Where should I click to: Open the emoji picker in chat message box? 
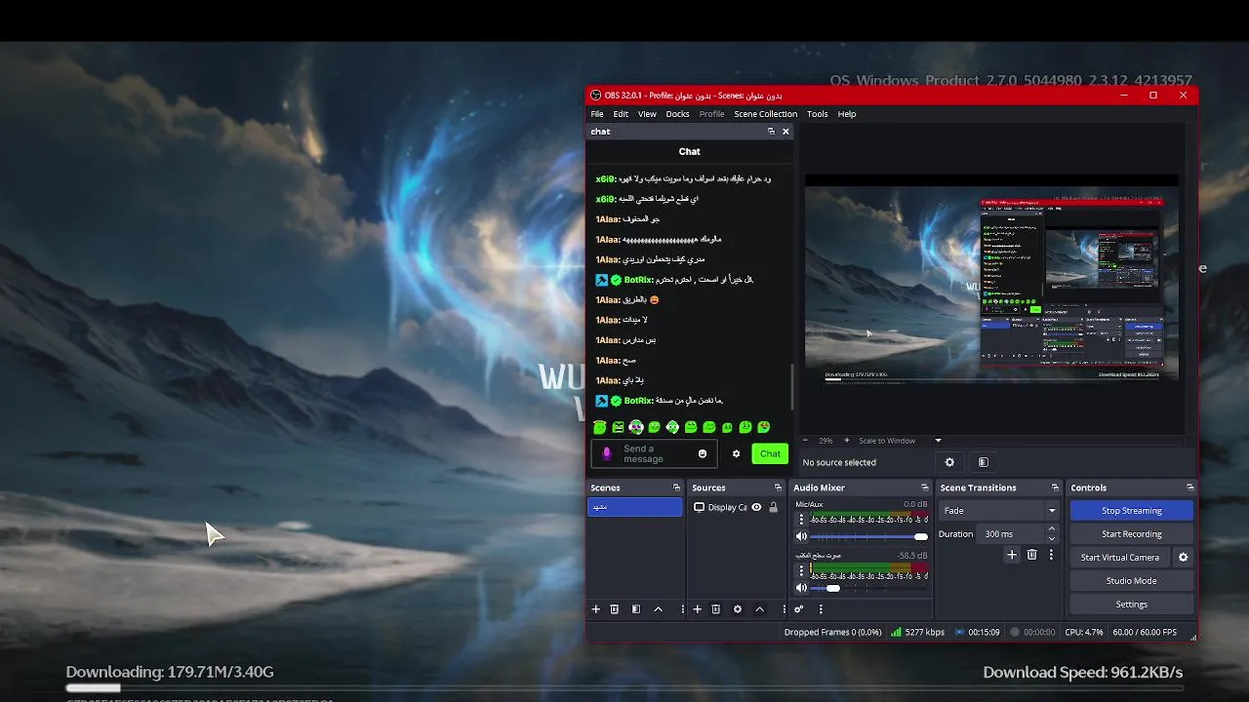click(x=703, y=453)
